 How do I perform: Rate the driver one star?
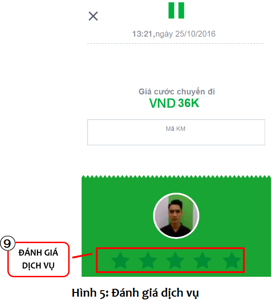click(x=120, y=260)
